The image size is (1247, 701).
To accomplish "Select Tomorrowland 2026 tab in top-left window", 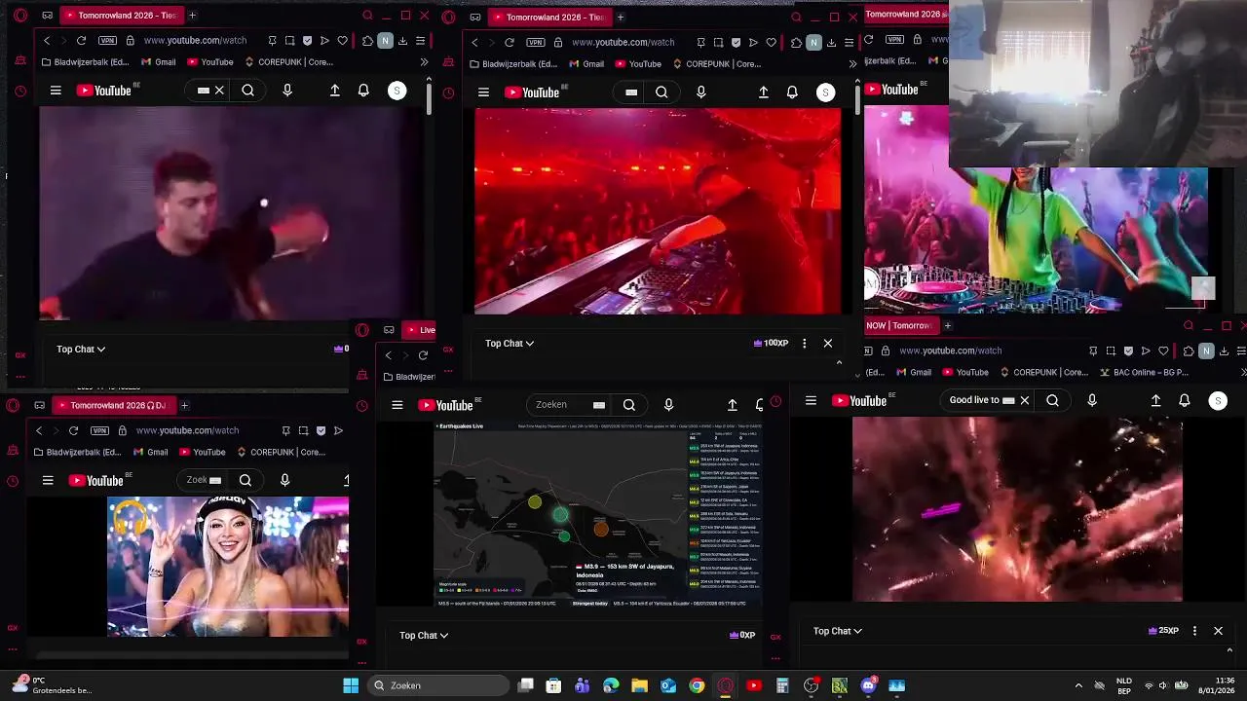I will 123,16.
